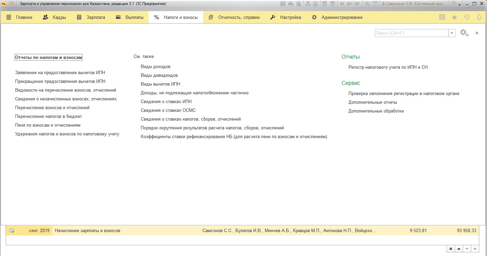Click the printer icon in title bar
This screenshot has width=487, height=256.
pos(291,4)
